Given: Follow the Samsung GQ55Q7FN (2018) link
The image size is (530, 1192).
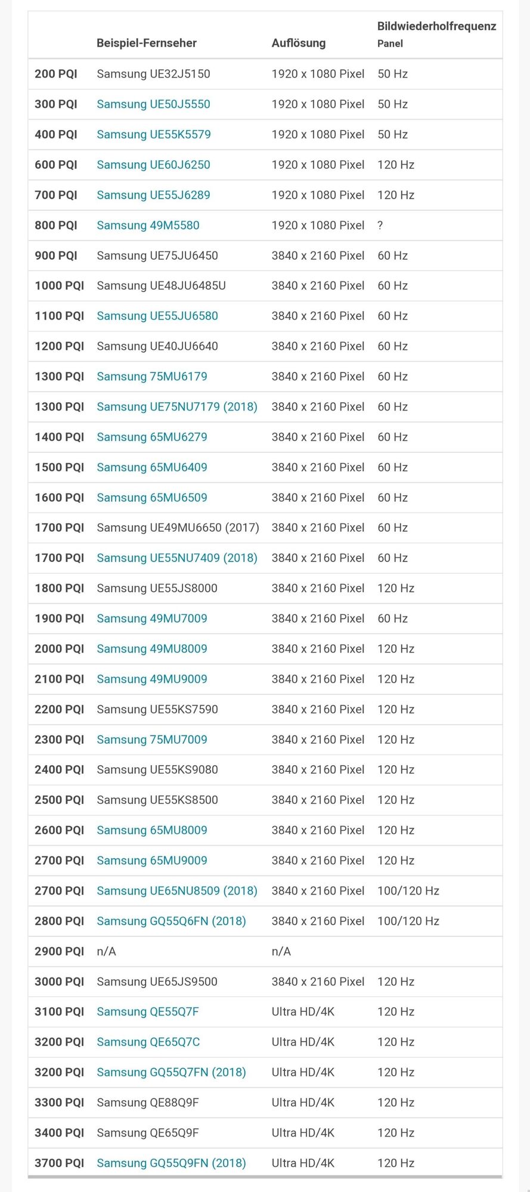Looking at the screenshot, I should (171, 1072).
